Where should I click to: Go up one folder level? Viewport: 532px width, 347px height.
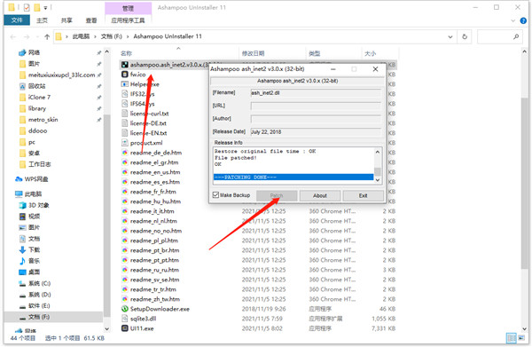click(47, 36)
